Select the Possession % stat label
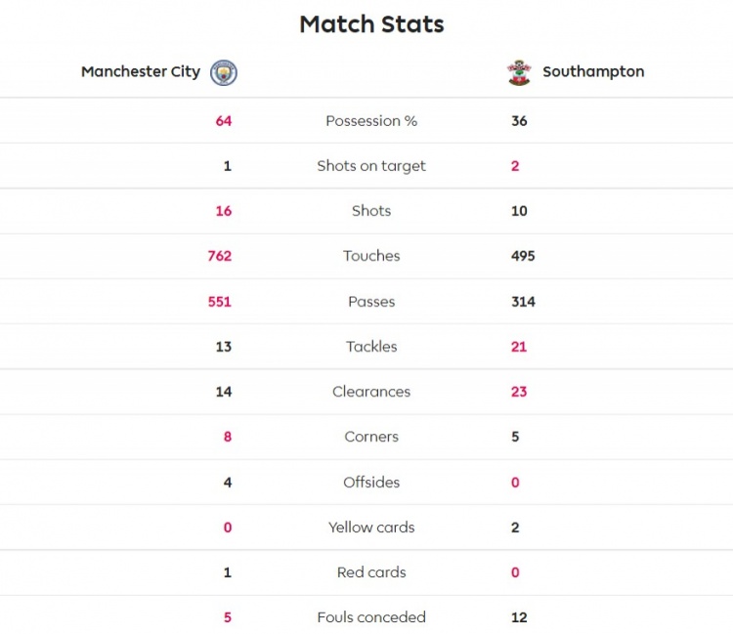The width and height of the screenshot is (733, 634). 371,121
